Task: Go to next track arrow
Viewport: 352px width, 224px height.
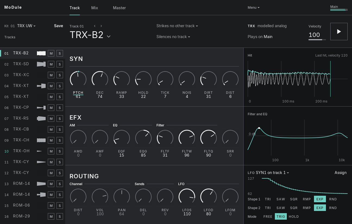Action: point(101,26)
